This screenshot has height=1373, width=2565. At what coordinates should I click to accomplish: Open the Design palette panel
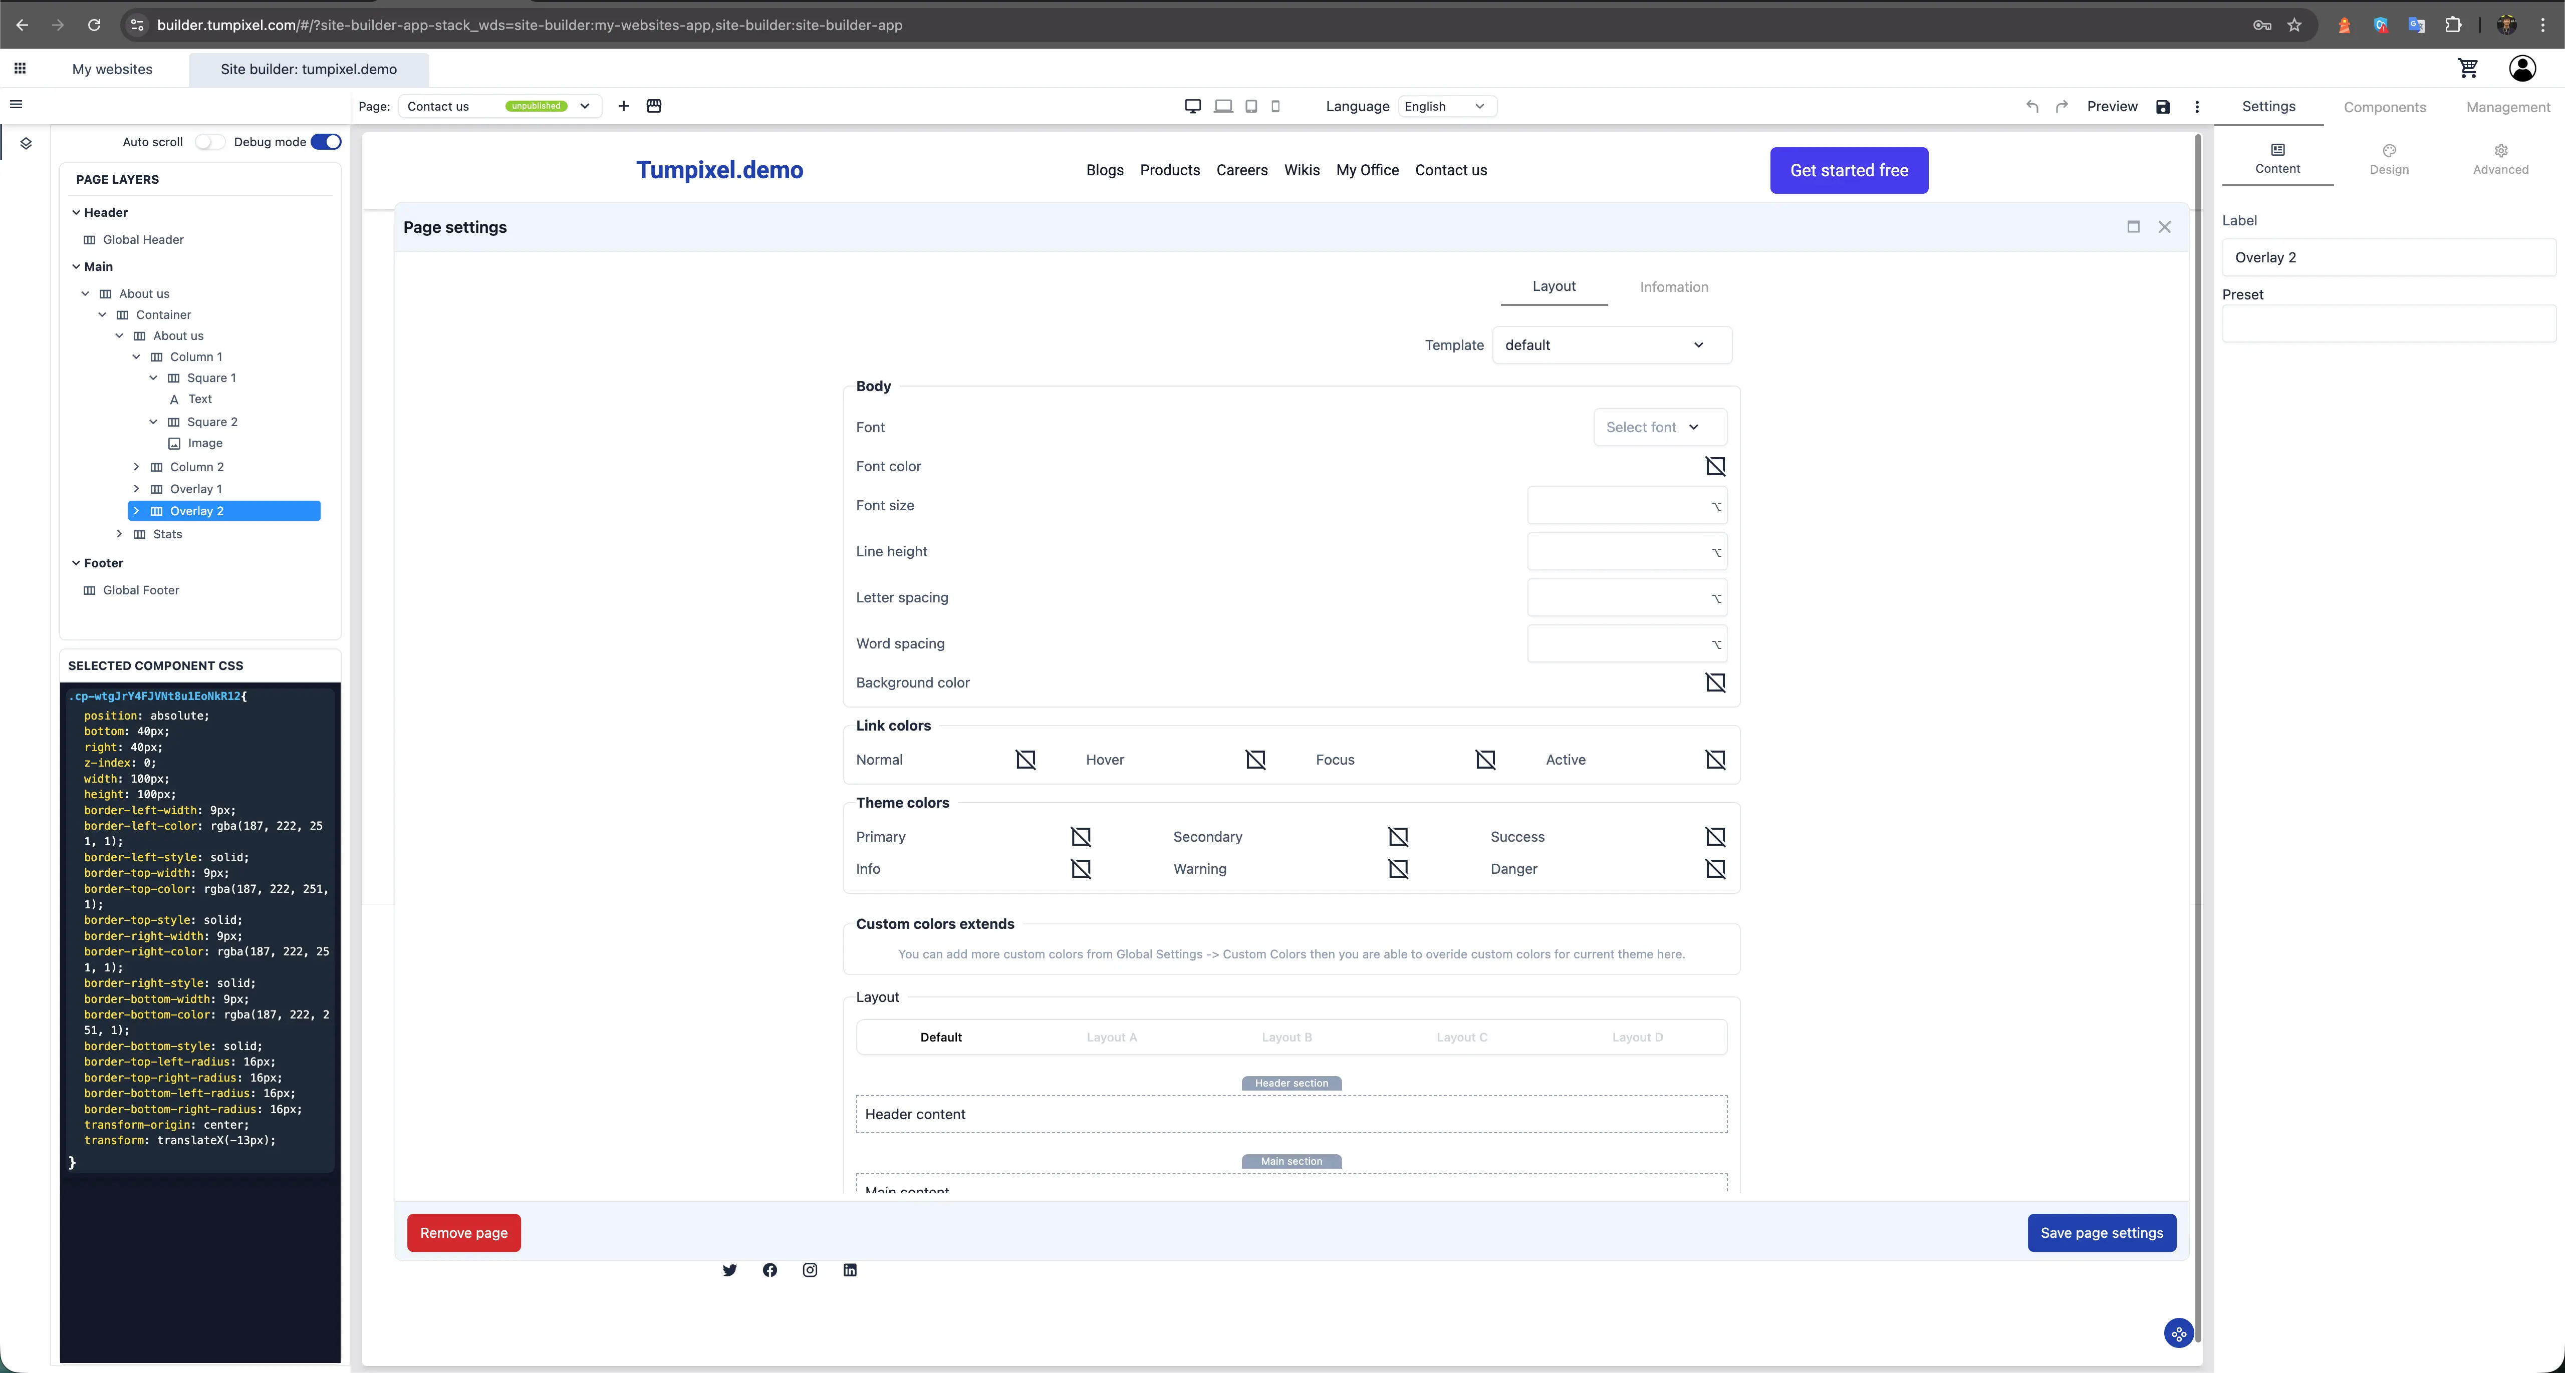[x=2389, y=158]
